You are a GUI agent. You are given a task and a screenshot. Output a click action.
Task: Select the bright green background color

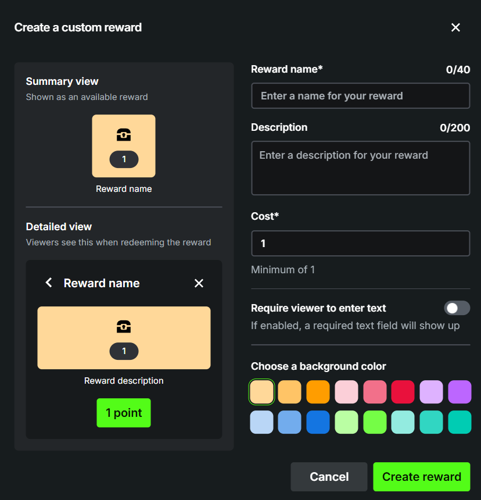(375, 422)
